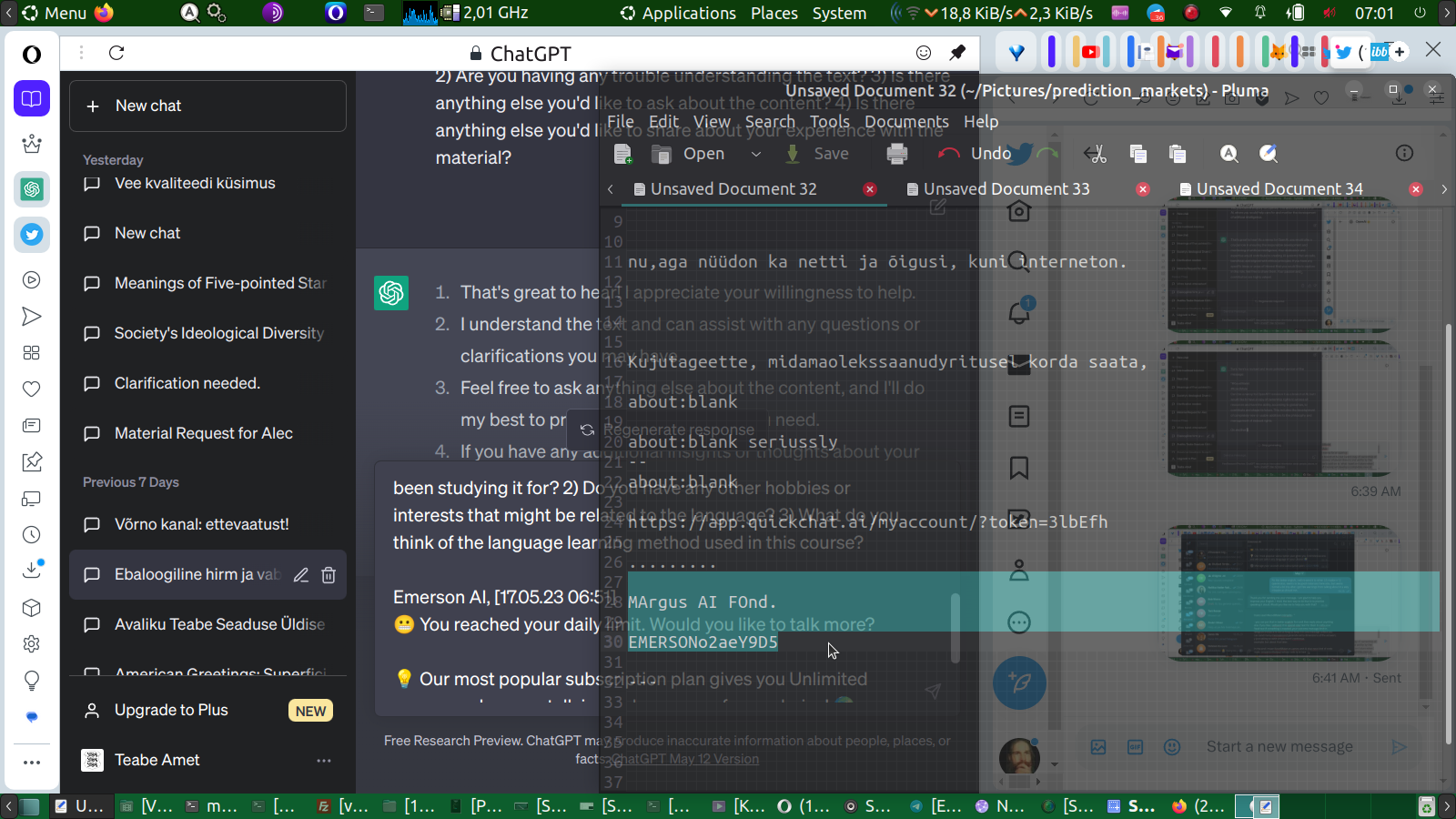Open the Vee kvaliteedi küsimus chat
Viewport: 1456px width, 819px height.
(x=207, y=184)
